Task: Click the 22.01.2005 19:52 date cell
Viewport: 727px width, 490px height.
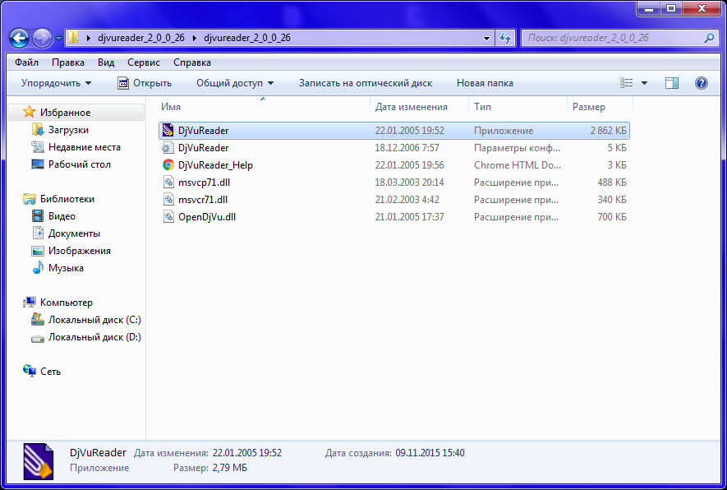Action: (409, 131)
